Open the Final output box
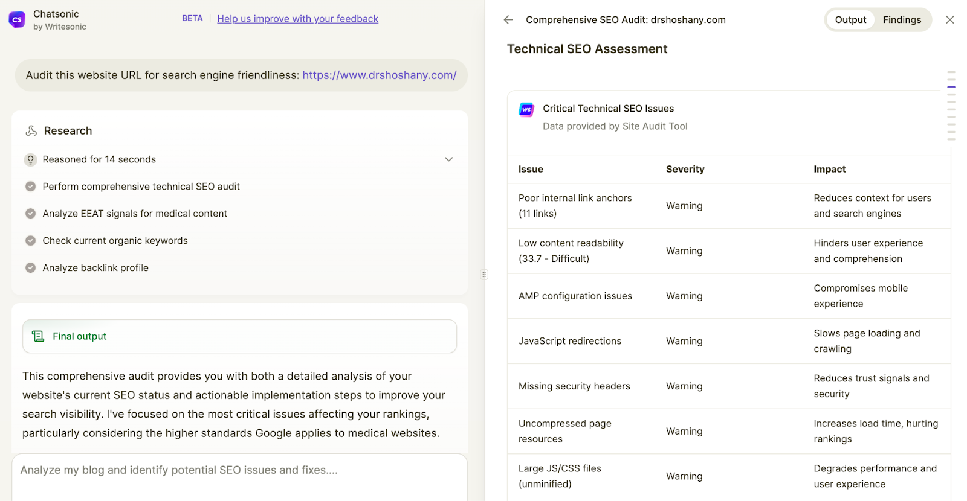This screenshot has height=501, width=967. tap(239, 336)
